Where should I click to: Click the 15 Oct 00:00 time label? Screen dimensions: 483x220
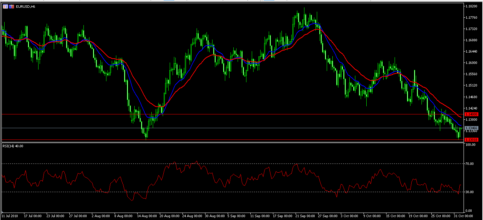(x=395, y=215)
